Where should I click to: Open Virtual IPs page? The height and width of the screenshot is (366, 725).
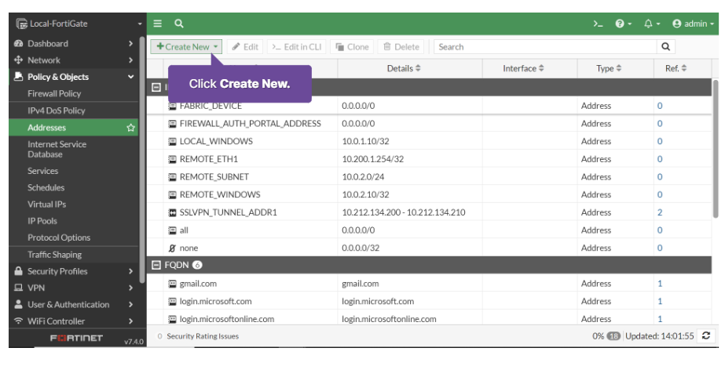click(46, 204)
